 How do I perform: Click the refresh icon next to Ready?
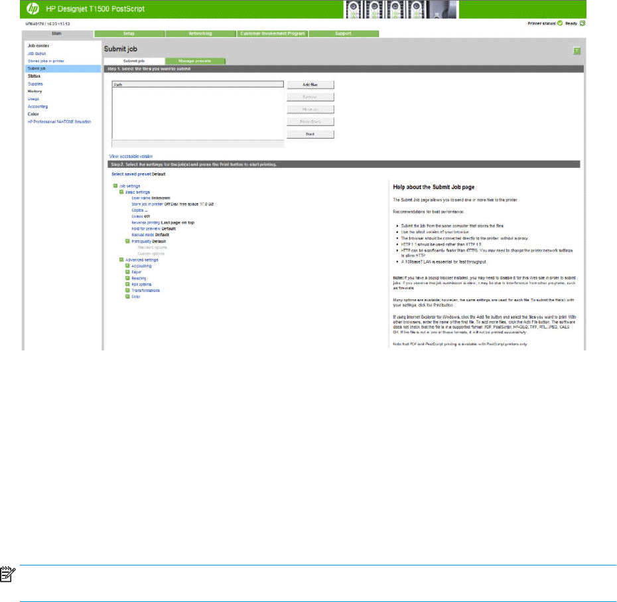(583, 23)
